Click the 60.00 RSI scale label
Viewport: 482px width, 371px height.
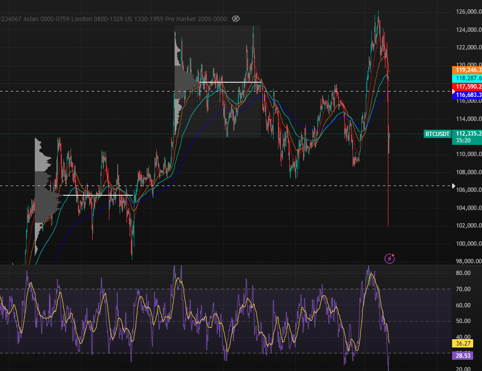click(x=463, y=305)
